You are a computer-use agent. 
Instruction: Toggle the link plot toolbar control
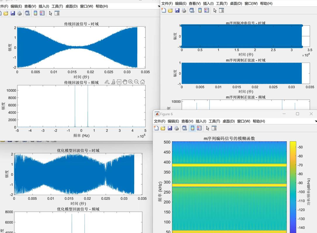pyautogui.click(x=185, y=128)
